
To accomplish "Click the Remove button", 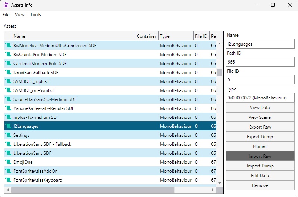I will (260, 185).
